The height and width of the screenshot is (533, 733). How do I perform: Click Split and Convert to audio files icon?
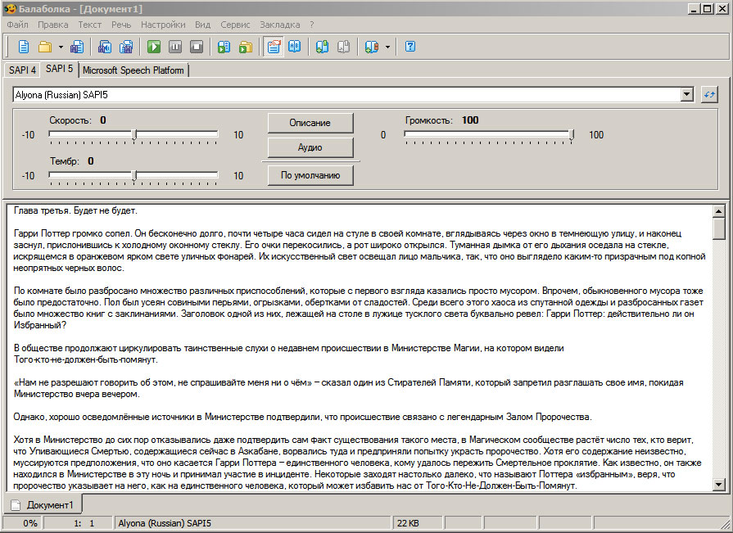pyautogui.click(x=126, y=47)
